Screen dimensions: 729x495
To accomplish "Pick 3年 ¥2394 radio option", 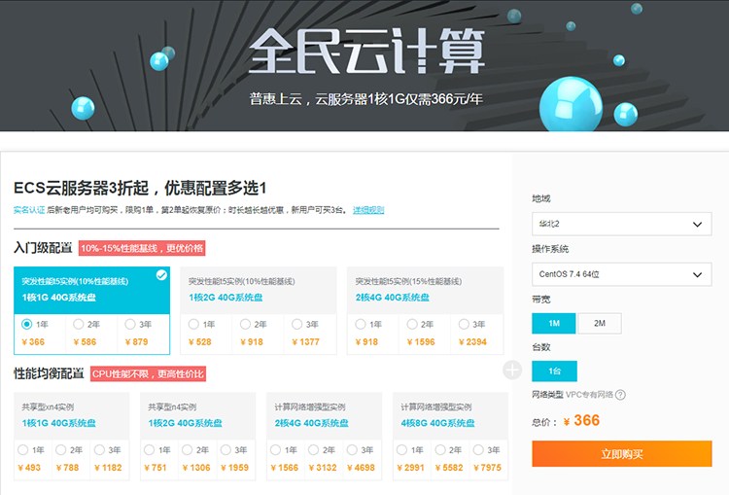I will (464, 324).
